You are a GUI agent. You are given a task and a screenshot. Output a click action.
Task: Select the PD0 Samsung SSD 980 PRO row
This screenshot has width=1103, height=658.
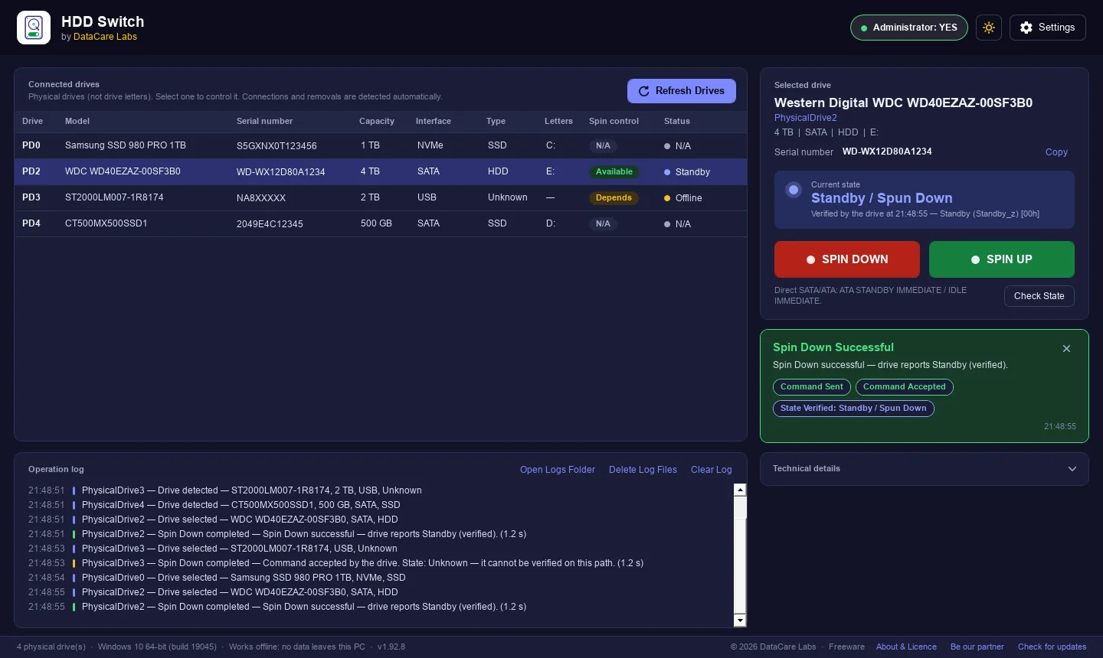tap(381, 145)
